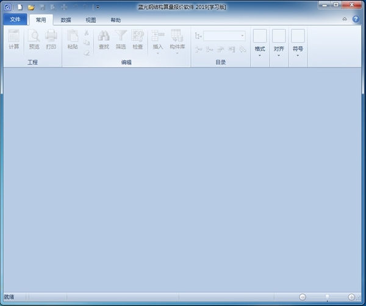
Task: Click the 目录 combo box field
Action: [x=224, y=36]
